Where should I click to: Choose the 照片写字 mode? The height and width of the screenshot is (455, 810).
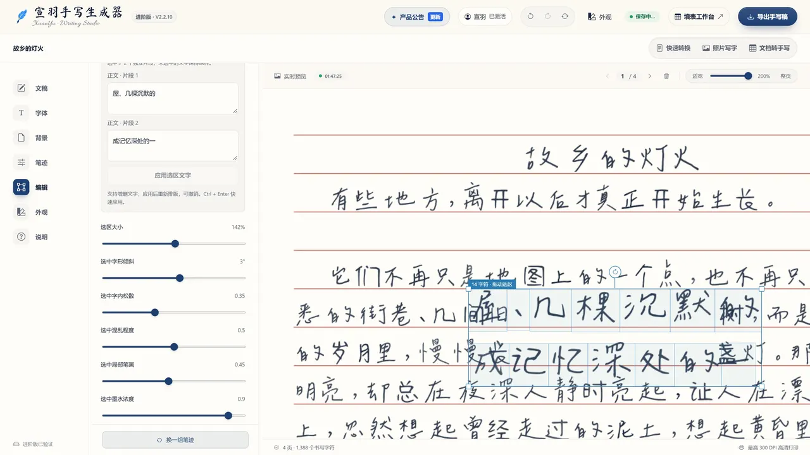coord(720,48)
